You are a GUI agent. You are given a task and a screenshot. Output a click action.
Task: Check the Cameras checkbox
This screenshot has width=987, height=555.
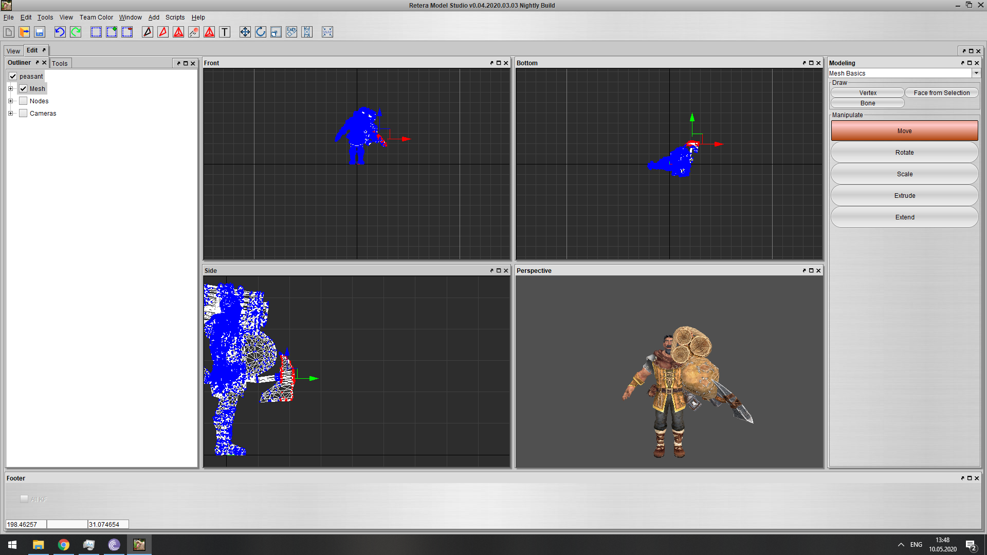pyautogui.click(x=23, y=113)
